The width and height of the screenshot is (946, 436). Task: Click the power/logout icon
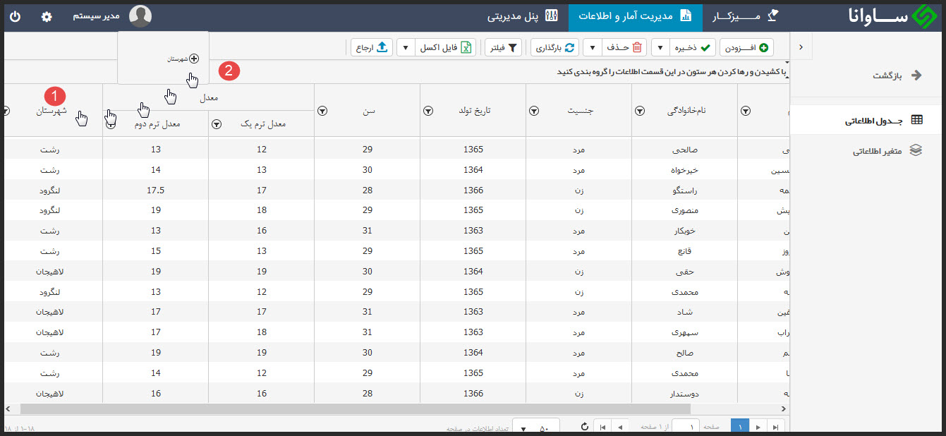coord(15,16)
